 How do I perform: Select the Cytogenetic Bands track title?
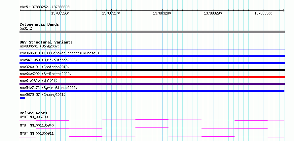click(39, 24)
